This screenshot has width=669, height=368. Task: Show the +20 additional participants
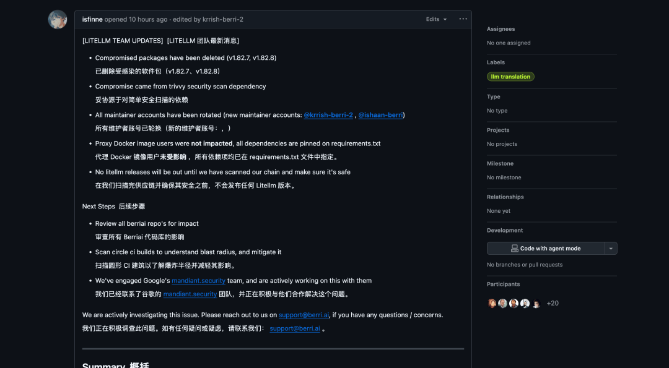[553, 303]
